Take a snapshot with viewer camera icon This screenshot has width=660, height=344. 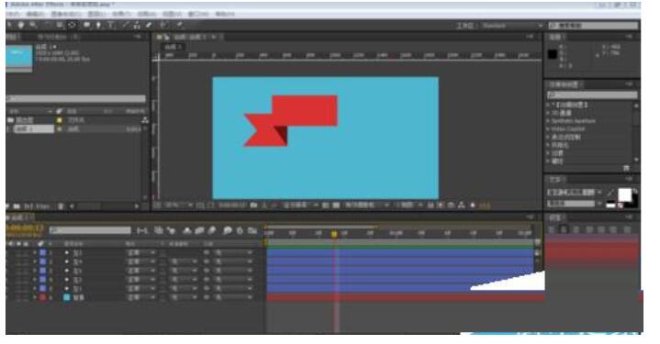254,205
